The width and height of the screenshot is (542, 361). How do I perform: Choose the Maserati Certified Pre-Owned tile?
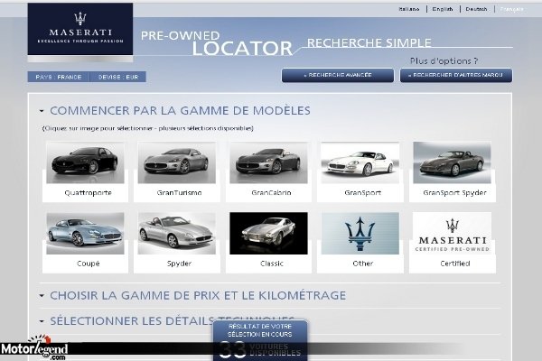(453, 234)
